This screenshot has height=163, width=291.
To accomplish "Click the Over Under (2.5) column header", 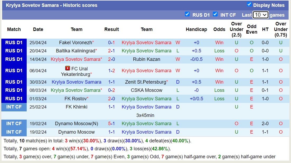I will coord(236,29).
